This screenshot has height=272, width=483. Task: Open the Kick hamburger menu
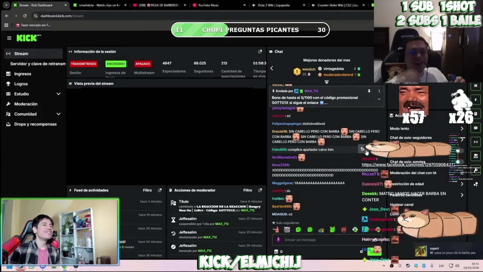[x=9, y=38]
